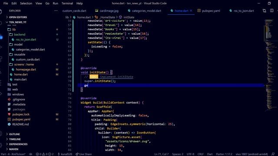
Task: Open the Go menu
Action: click(47, 3)
